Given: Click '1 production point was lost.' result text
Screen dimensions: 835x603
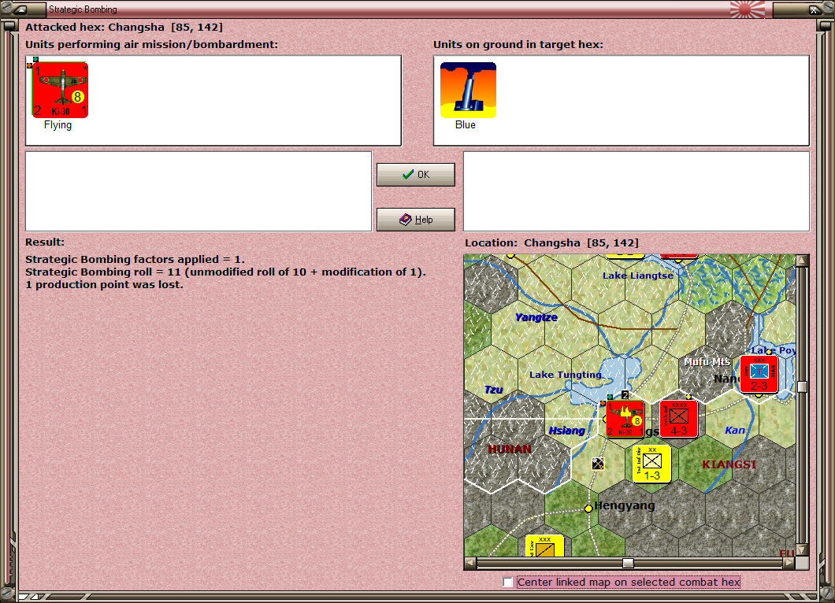Looking at the screenshot, I should click(x=104, y=285).
